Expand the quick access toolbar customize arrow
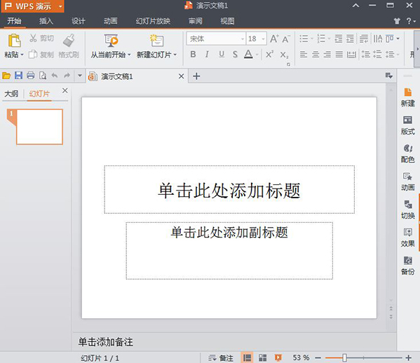 80,76
